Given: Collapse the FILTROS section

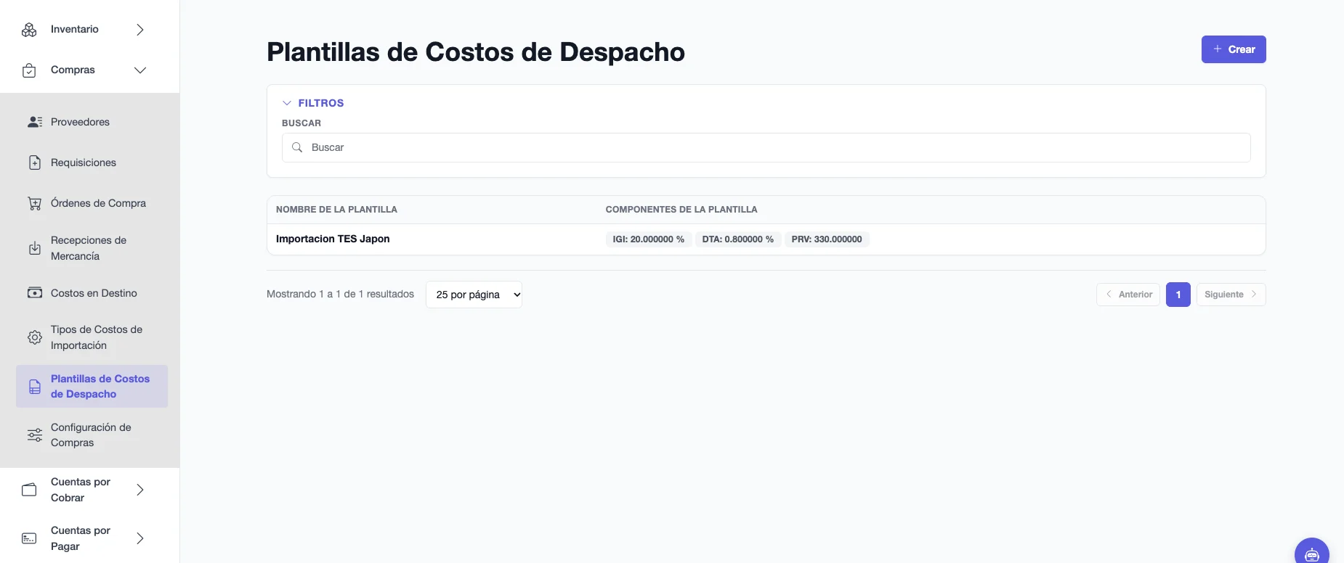Looking at the screenshot, I should [x=313, y=103].
